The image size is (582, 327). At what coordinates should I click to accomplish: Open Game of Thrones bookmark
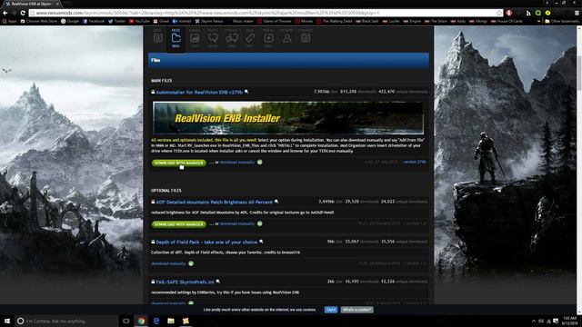click(x=275, y=21)
